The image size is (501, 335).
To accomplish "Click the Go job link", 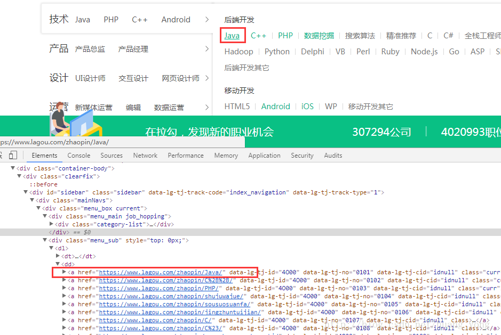I will click(x=454, y=52).
